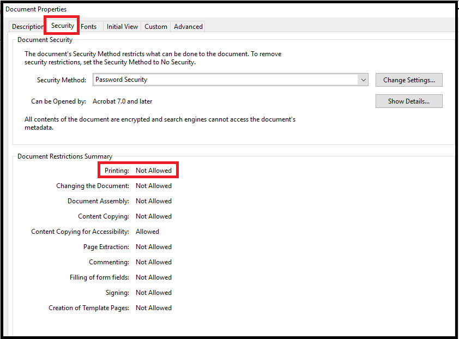The image size is (459, 339).
Task: Expand the Security Method combo box arrow
Action: click(x=364, y=80)
